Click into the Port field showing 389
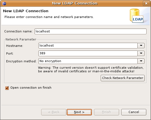 pyautogui.click(x=88, y=53)
